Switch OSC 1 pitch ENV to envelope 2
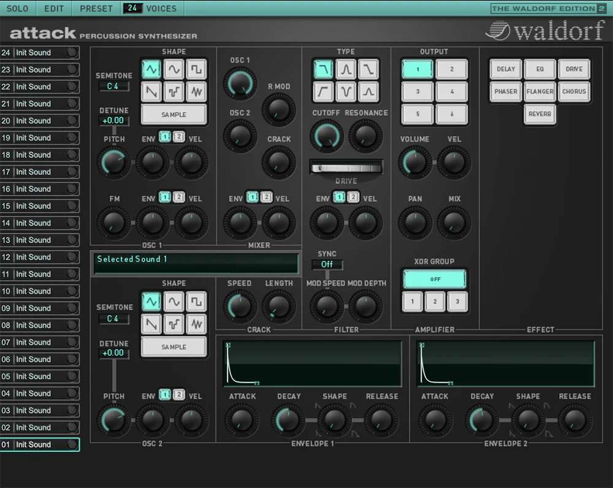This screenshot has height=488, width=613. [178, 137]
